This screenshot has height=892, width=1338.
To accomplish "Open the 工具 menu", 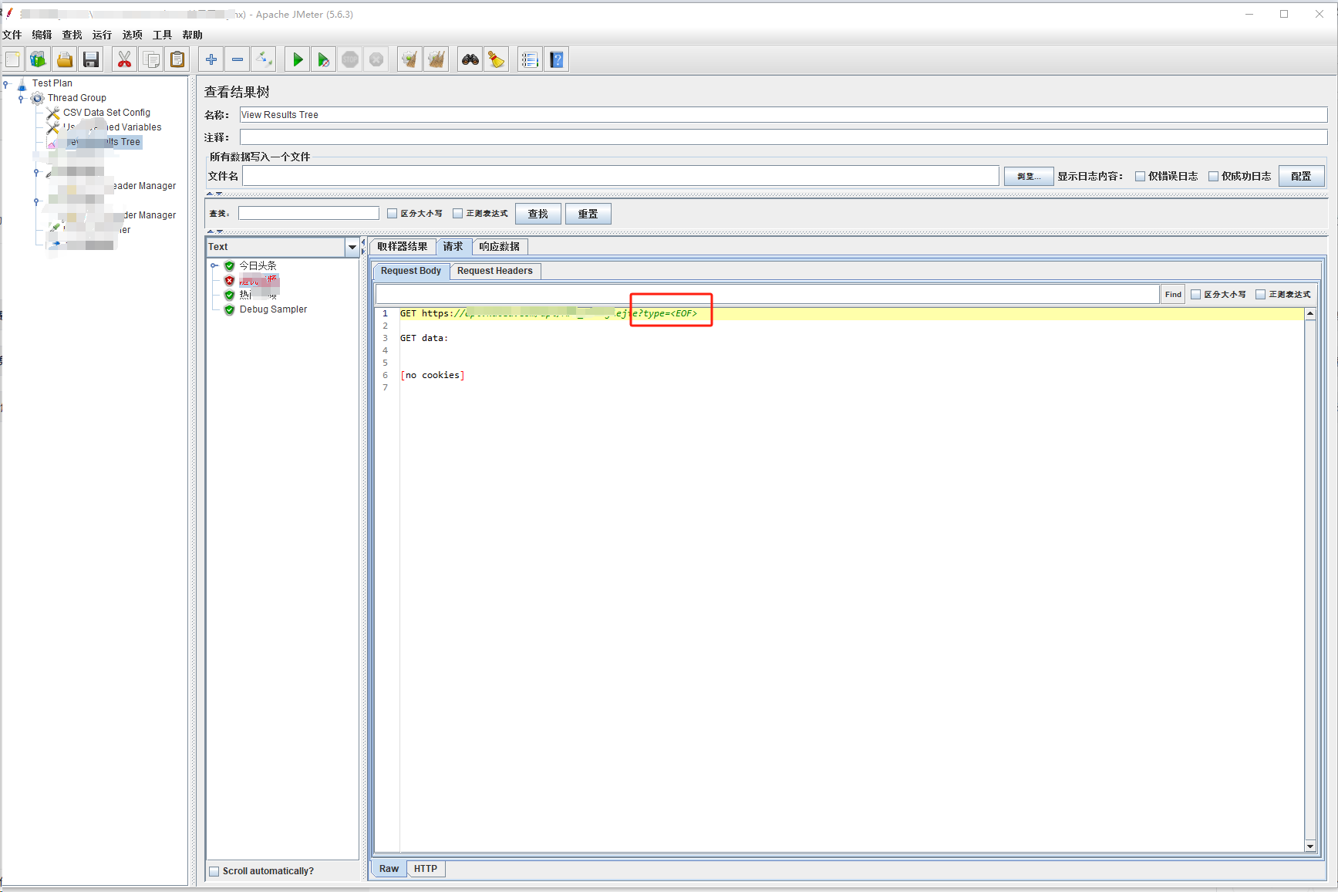I will click(x=161, y=35).
